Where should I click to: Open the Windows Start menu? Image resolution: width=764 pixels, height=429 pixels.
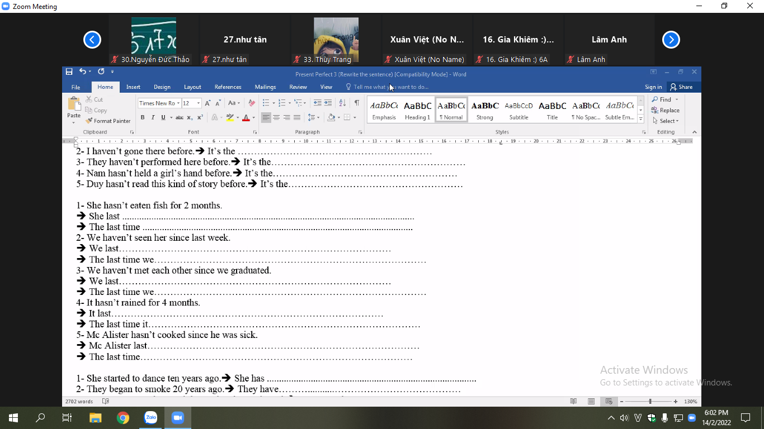(13, 418)
